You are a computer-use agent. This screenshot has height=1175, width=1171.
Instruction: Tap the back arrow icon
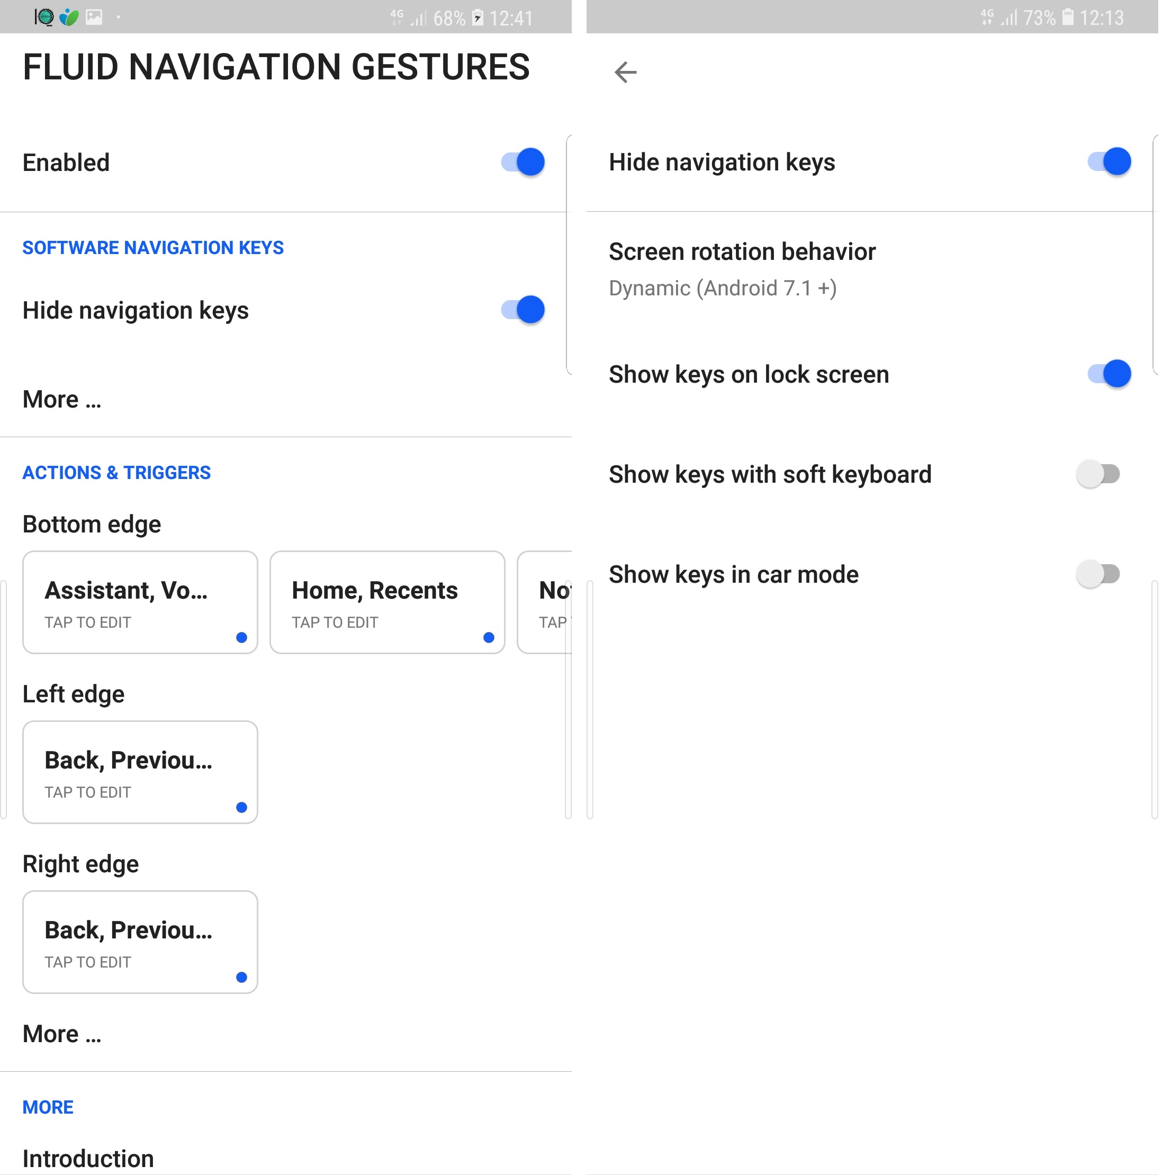(625, 73)
